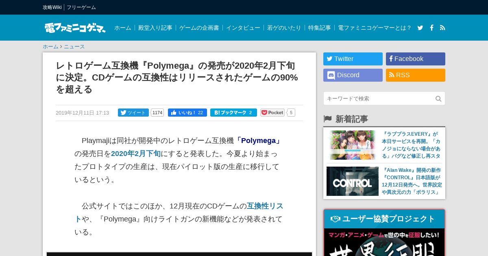Click the ユーザー協賛プロジェクト banner header
The image size is (488, 256).
384,219
